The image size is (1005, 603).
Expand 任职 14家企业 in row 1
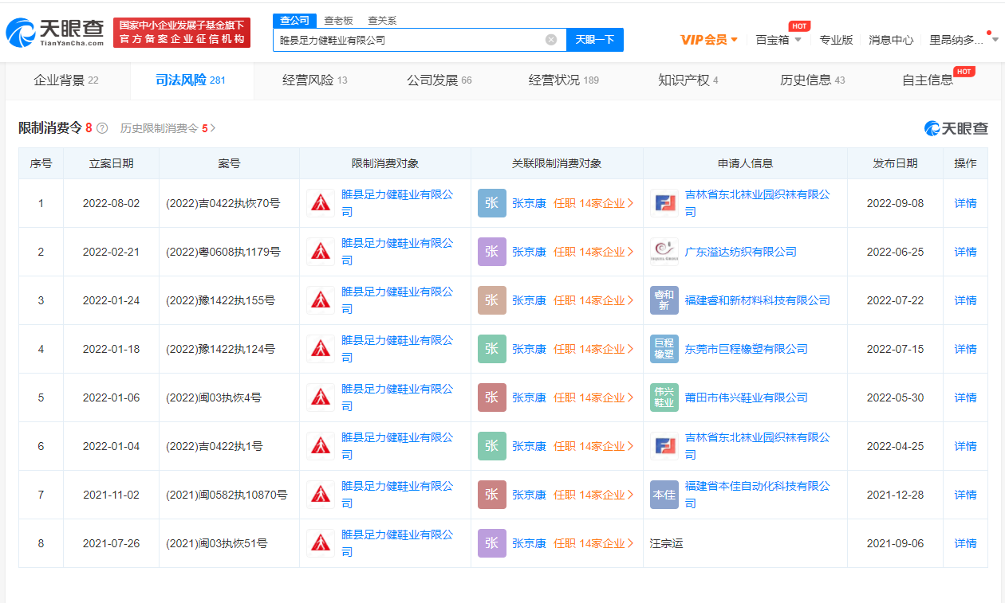(x=593, y=203)
